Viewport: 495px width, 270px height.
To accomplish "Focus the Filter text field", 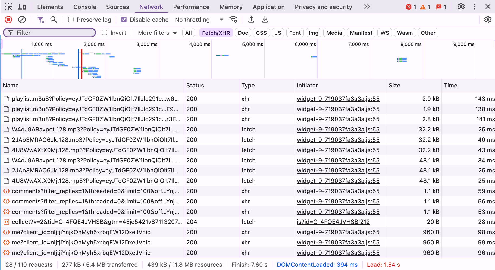I will pyautogui.click(x=49, y=33).
